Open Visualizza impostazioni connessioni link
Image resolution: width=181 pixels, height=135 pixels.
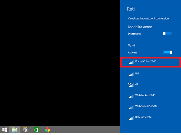[148, 19]
